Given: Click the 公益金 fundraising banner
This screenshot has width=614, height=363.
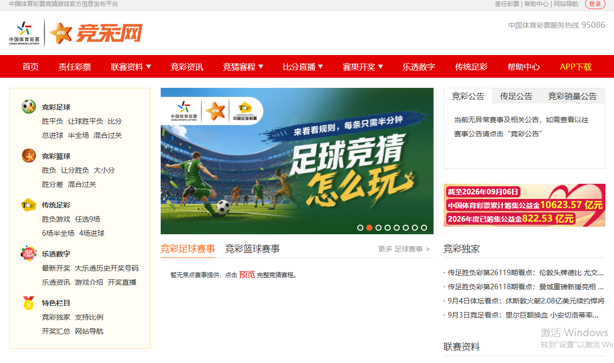Looking at the screenshot, I should (525, 205).
